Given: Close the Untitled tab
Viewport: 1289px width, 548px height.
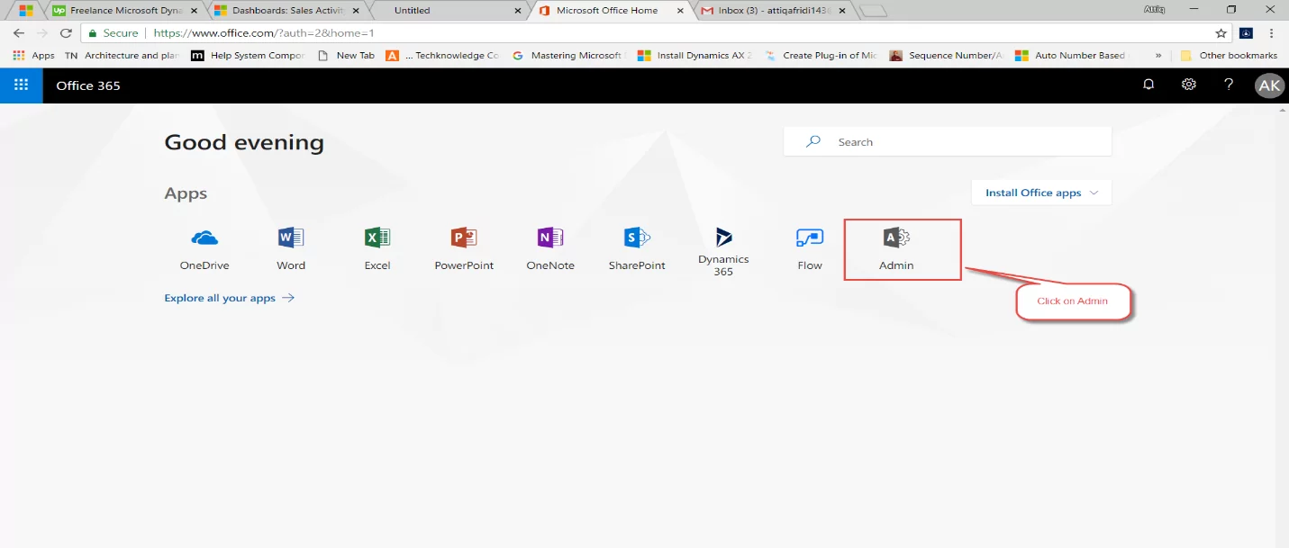Looking at the screenshot, I should pos(517,11).
